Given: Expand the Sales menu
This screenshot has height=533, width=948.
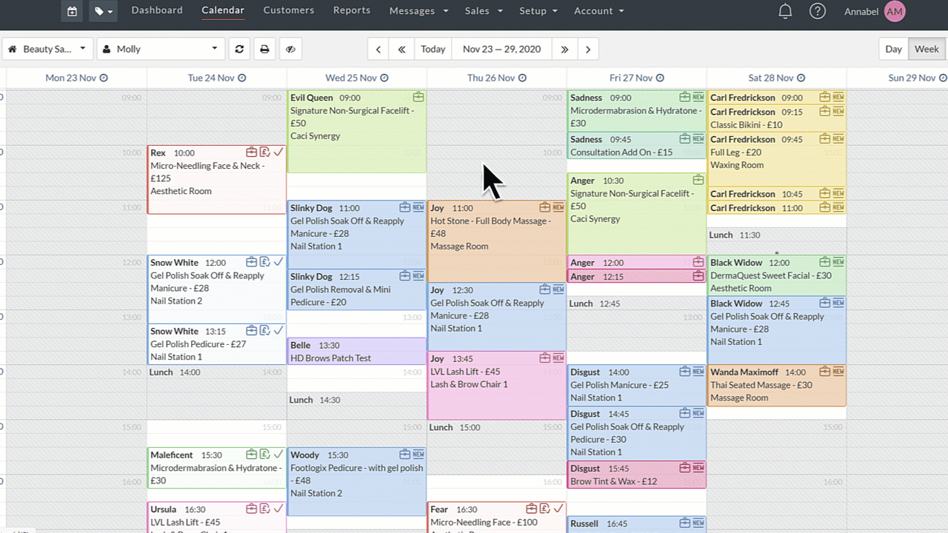Looking at the screenshot, I should click(x=484, y=11).
